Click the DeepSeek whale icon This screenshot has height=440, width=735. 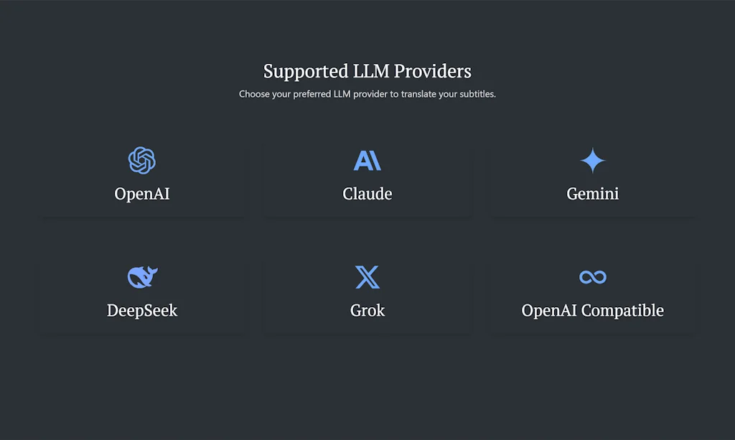(x=142, y=277)
